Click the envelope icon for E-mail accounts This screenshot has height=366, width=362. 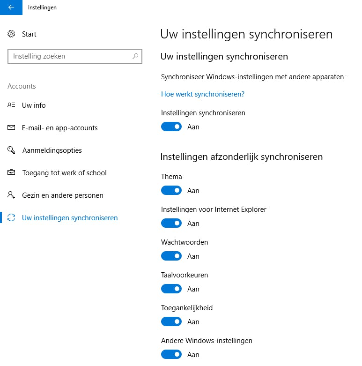coord(12,128)
